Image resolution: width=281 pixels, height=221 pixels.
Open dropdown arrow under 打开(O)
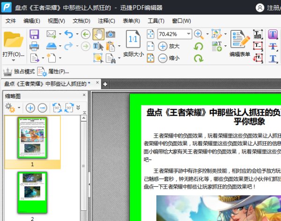click(x=14, y=60)
